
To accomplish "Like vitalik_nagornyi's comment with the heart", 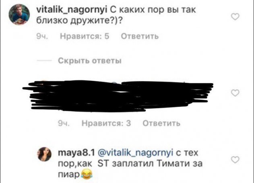I will click(x=235, y=17).
